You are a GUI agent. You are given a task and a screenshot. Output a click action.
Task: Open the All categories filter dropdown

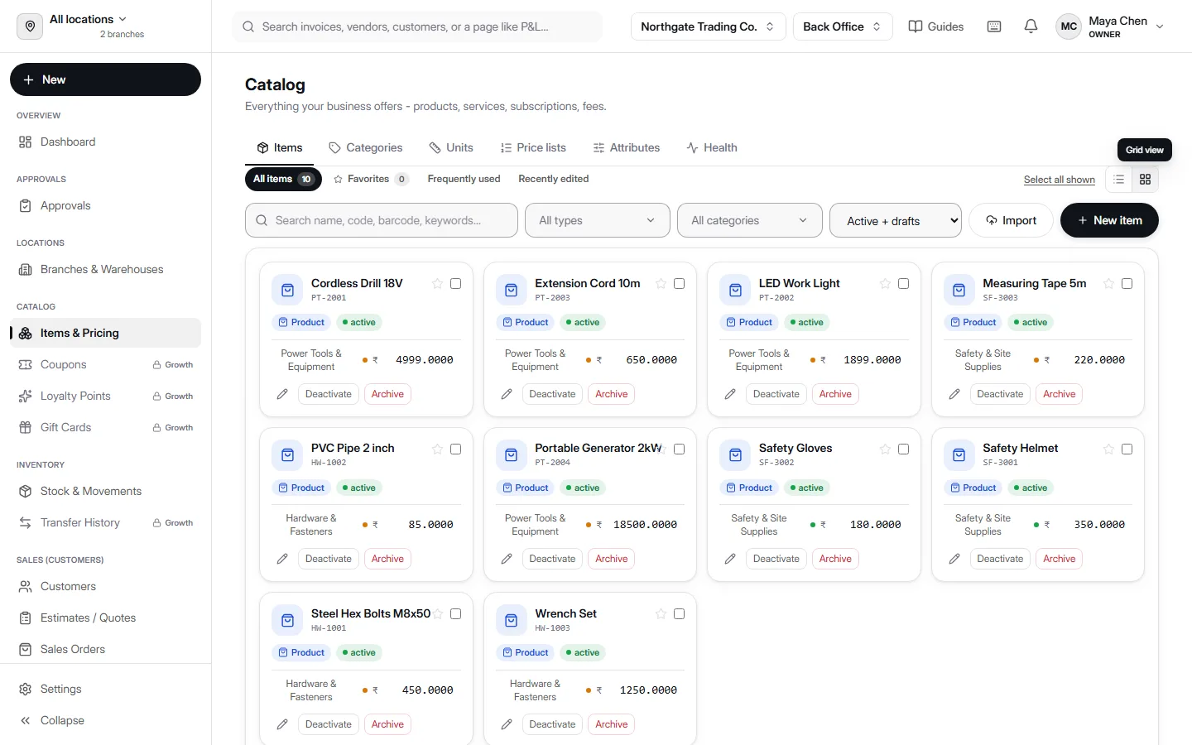point(750,220)
